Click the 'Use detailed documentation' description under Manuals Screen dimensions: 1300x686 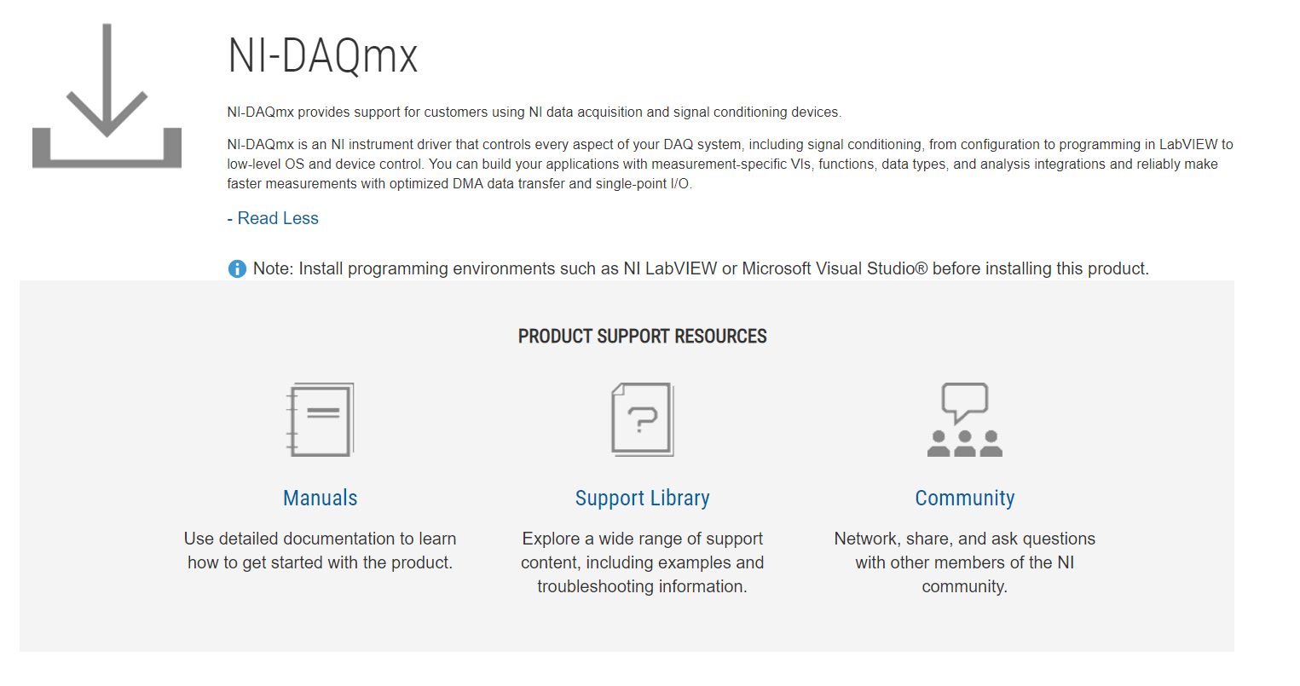(321, 551)
